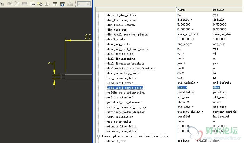Select the use_major_units option
Viewport: 244px width, 143px height.
click(119, 121)
